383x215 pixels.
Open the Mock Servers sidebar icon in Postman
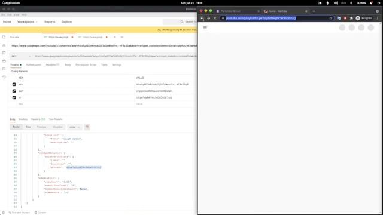point(4,61)
